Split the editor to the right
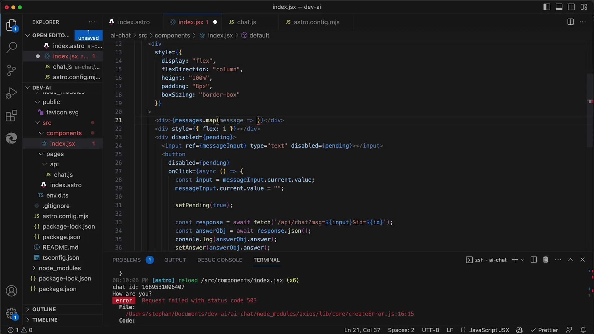 570,22
